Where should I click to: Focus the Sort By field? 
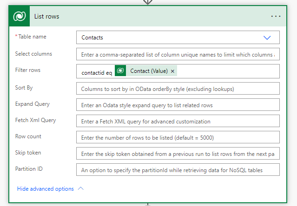coord(178,88)
